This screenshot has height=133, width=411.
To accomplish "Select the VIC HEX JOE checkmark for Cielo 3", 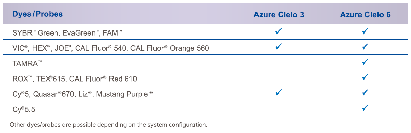I will (x=279, y=47).
